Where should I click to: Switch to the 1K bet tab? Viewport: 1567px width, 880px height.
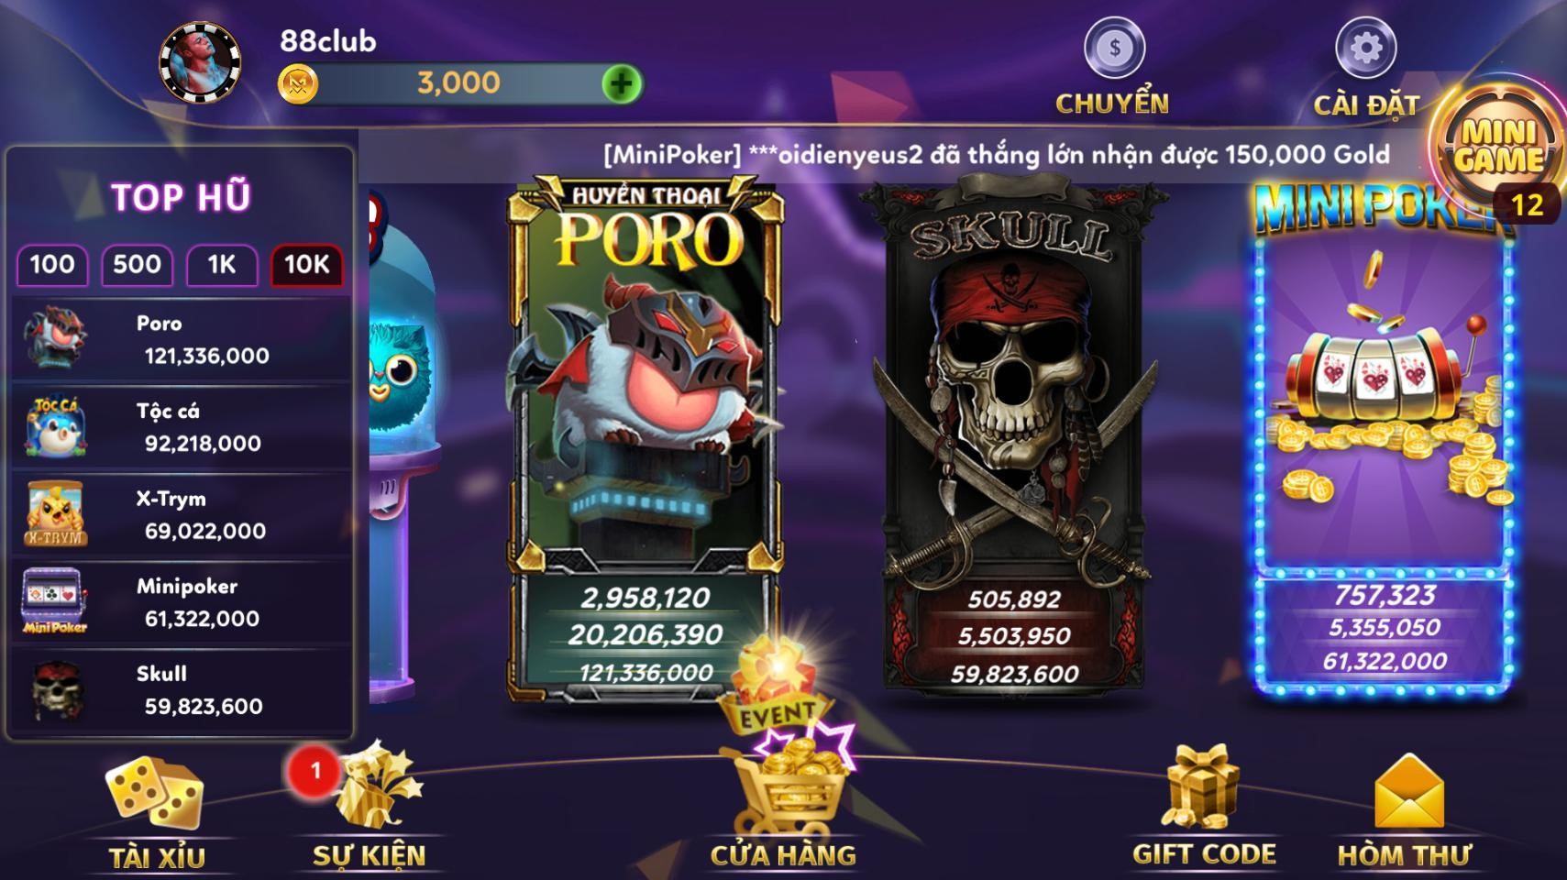pos(222,265)
